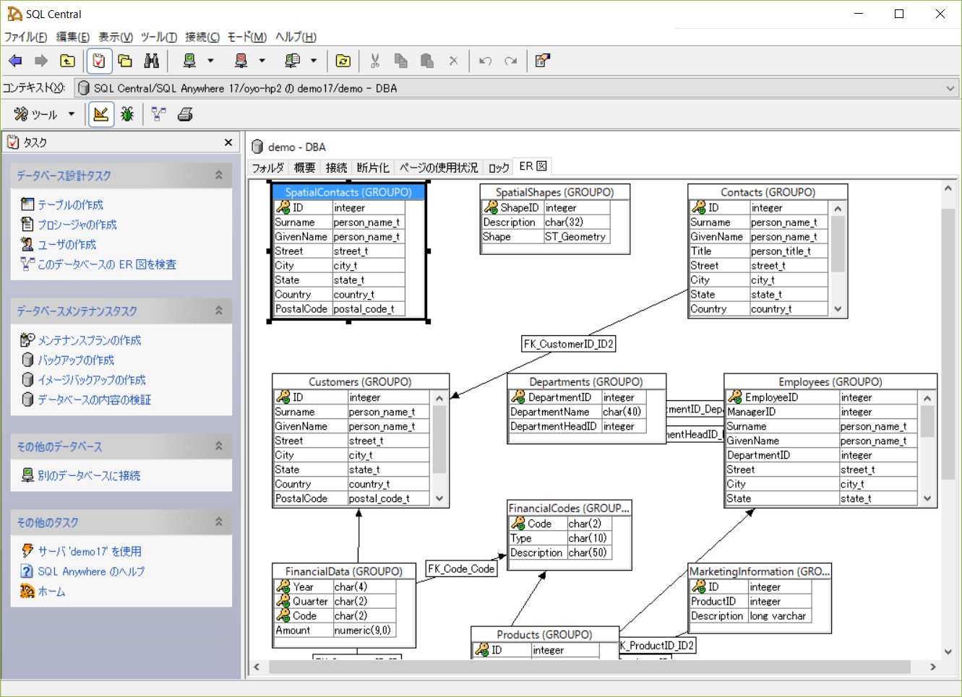Screen dimensions: 962x697
Task: Click the connection list computer icon
Action: click(x=292, y=61)
